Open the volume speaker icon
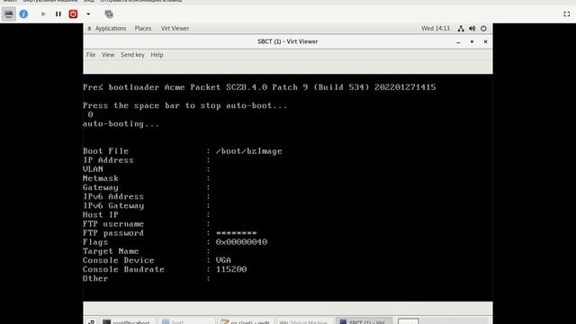576x324 pixels. click(472, 28)
